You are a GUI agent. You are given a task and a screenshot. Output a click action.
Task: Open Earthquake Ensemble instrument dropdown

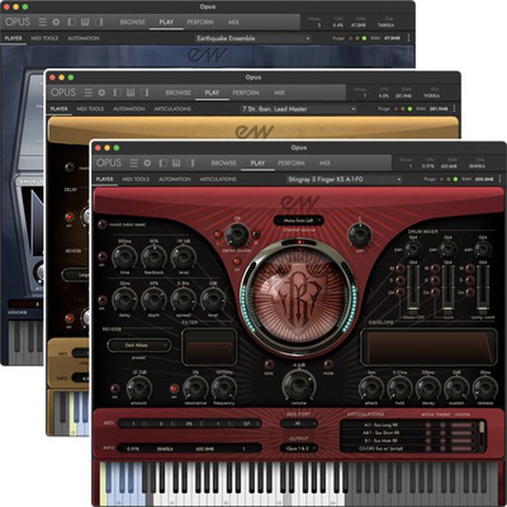pos(253,38)
